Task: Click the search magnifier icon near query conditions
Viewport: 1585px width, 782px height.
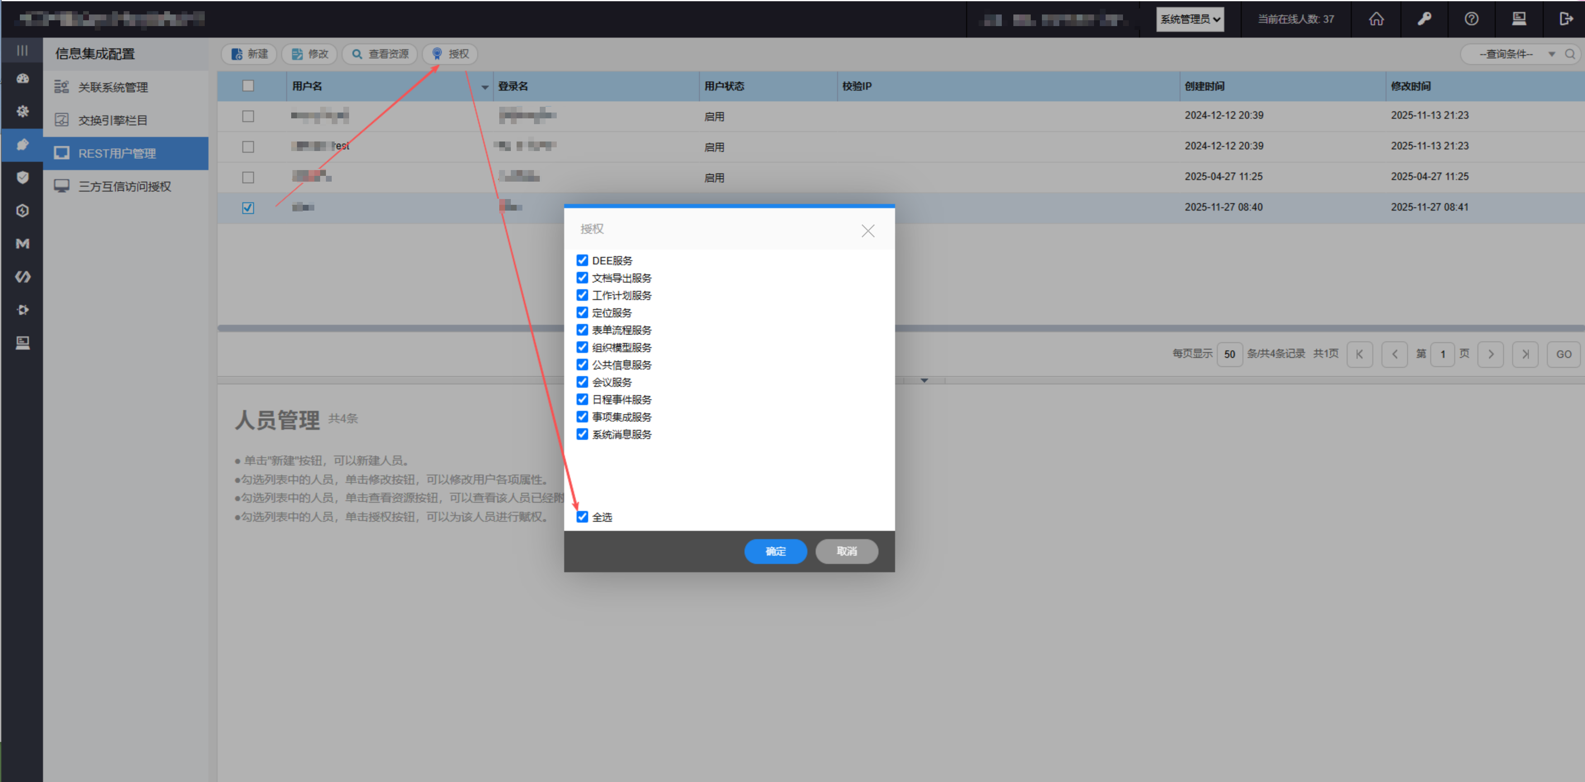Action: pyautogui.click(x=1570, y=54)
